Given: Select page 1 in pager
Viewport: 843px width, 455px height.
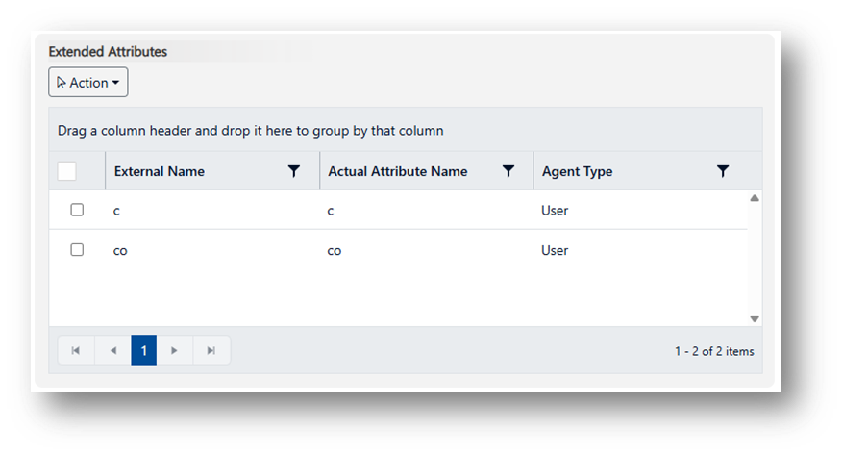Looking at the screenshot, I should pyautogui.click(x=143, y=351).
